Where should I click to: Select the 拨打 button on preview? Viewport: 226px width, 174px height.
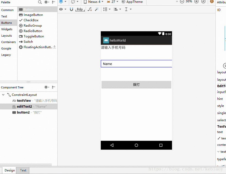(x=136, y=85)
